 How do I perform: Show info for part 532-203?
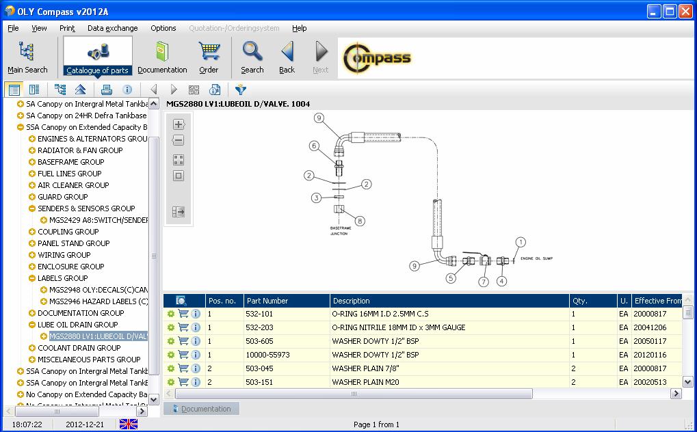pyautogui.click(x=196, y=327)
